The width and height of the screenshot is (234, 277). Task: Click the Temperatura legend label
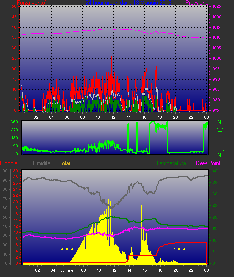coord(171,163)
